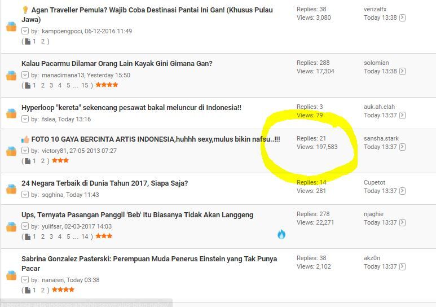Expand preview dropdown for kampoengpoci thread
436x307 pixels.
tap(25, 31)
